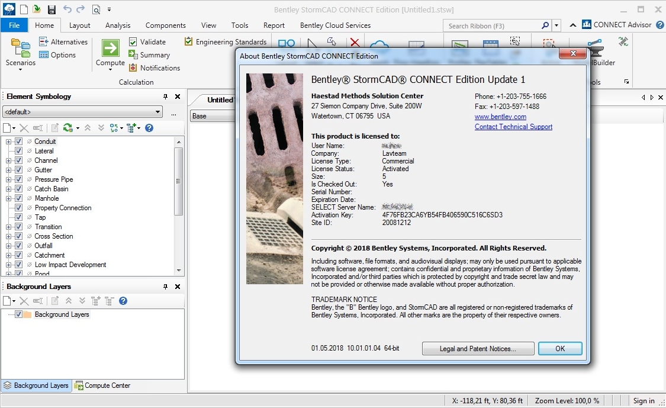Click the red X delete icon in ribbon
666x408 pixels.
(x=355, y=42)
